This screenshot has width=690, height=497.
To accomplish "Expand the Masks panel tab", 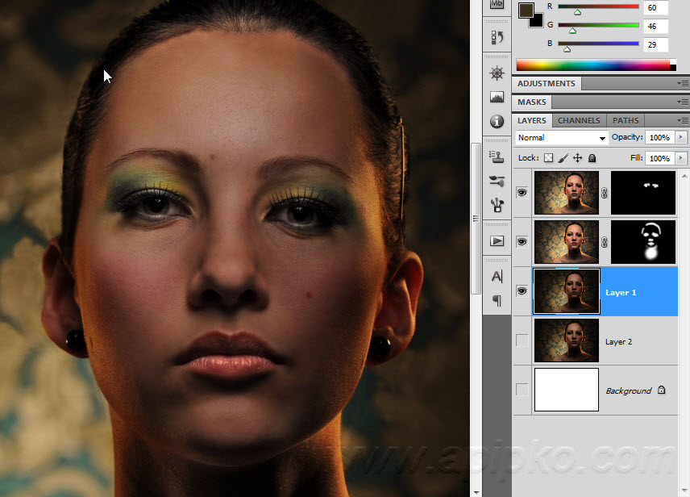I will 531,102.
